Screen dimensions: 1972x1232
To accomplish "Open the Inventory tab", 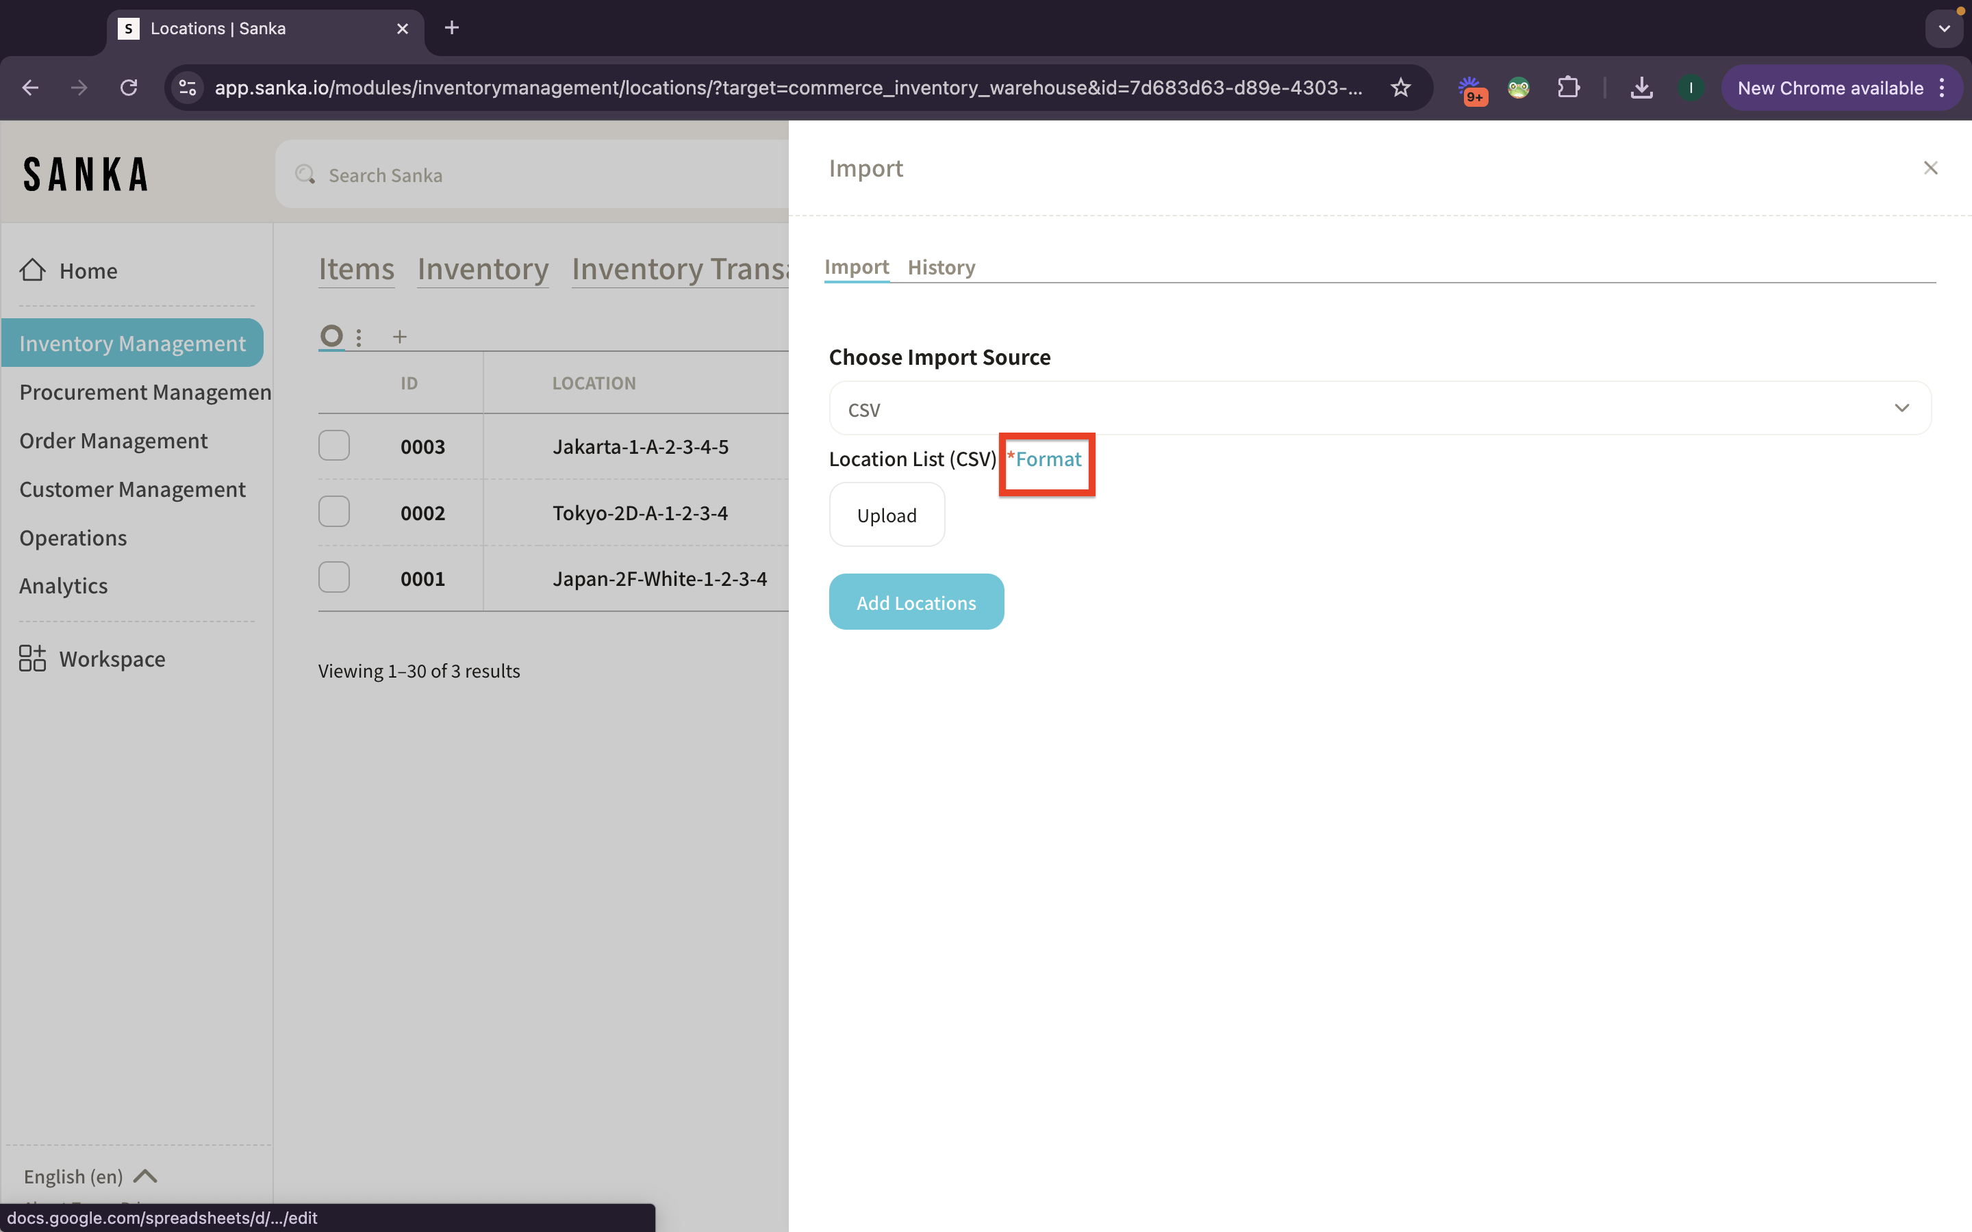I will (483, 269).
